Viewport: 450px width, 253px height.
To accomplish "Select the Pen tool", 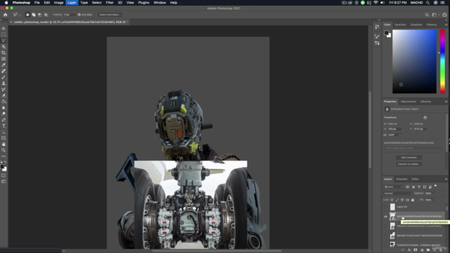I will [x=4, y=120].
